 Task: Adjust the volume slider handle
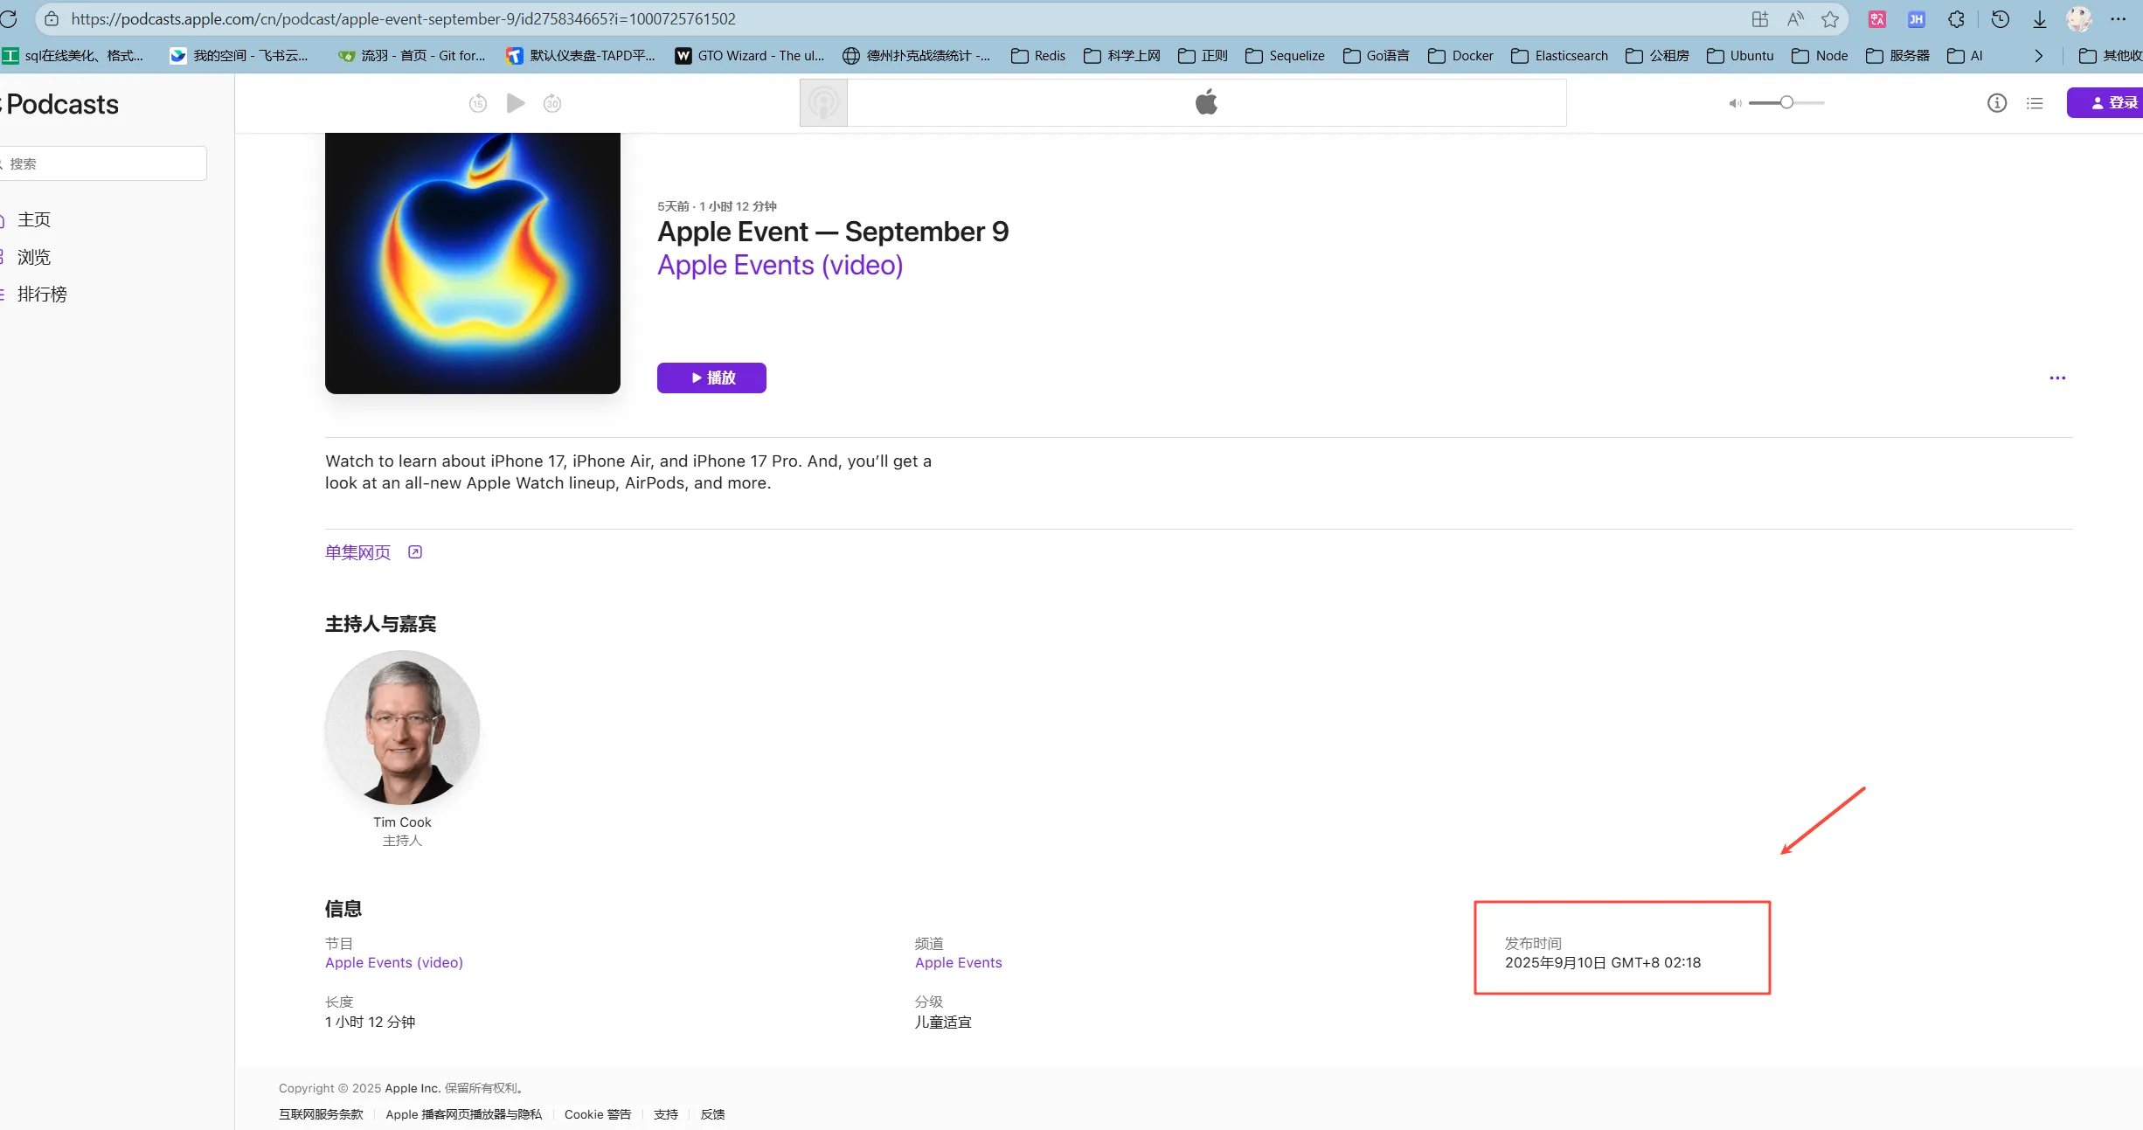(1787, 103)
